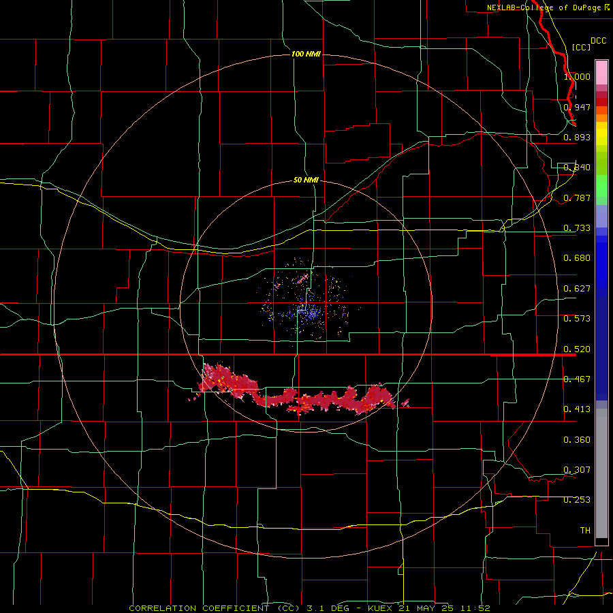Viewport: 613px width, 613px height.
Task: Select the 0.467 scale value
Action: pos(577,379)
